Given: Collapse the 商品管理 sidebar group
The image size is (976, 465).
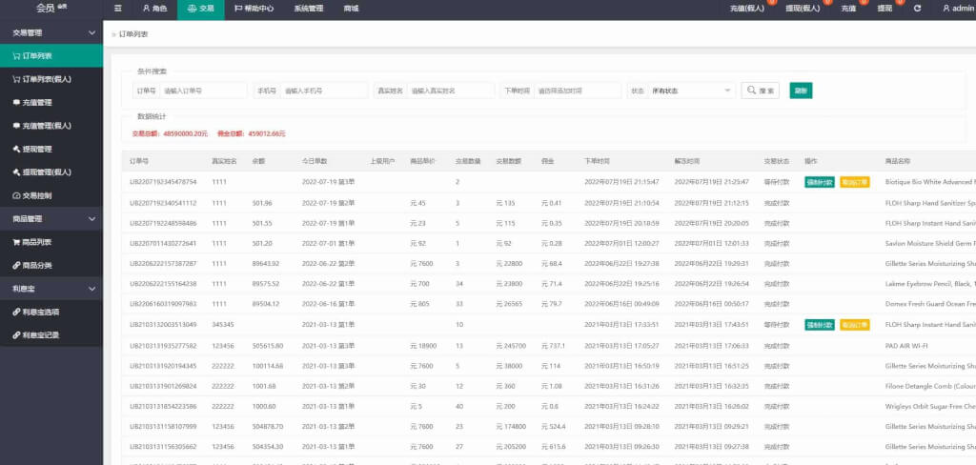Looking at the screenshot, I should 51,218.
